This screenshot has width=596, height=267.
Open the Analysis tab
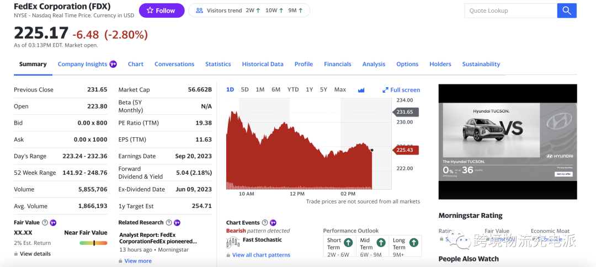374,64
